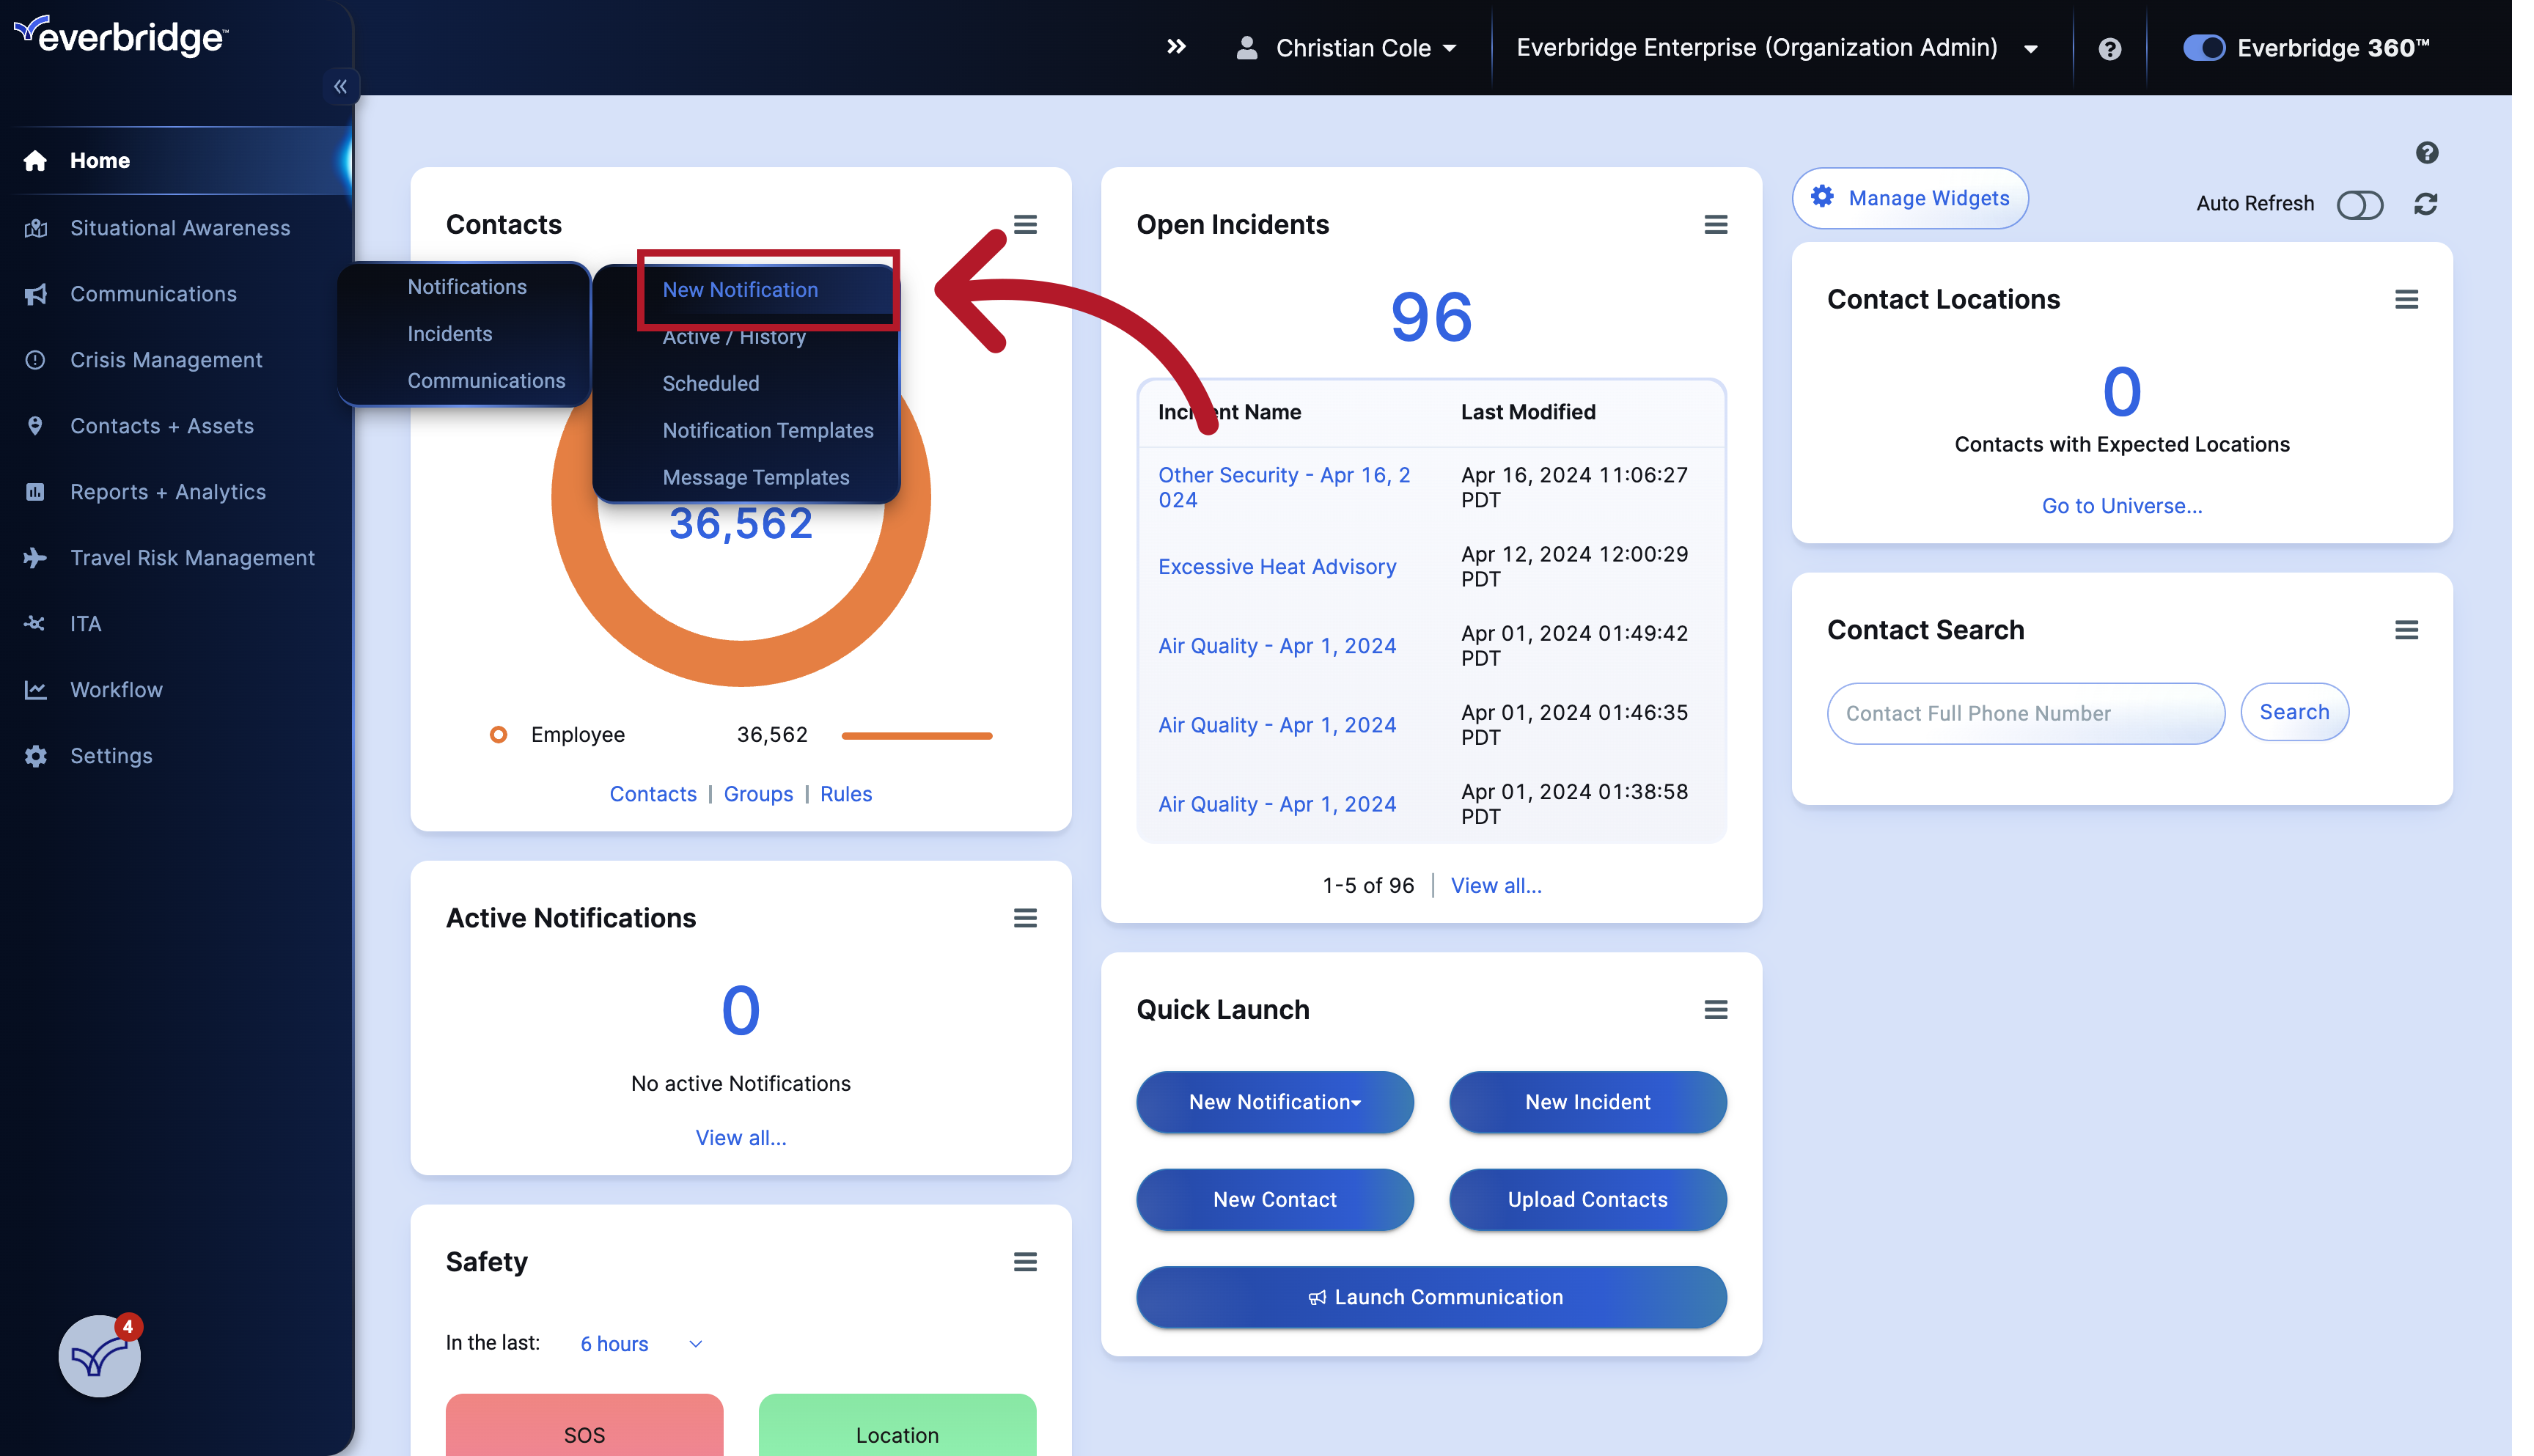Click the Launch Communication button

(x=1431, y=1297)
